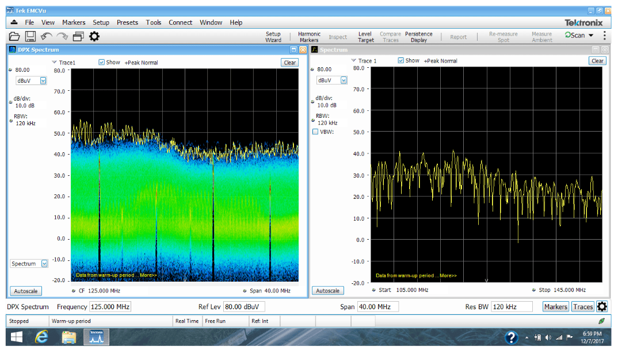Click the gear icon beside Traces
The image size is (618, 350).
602,307
